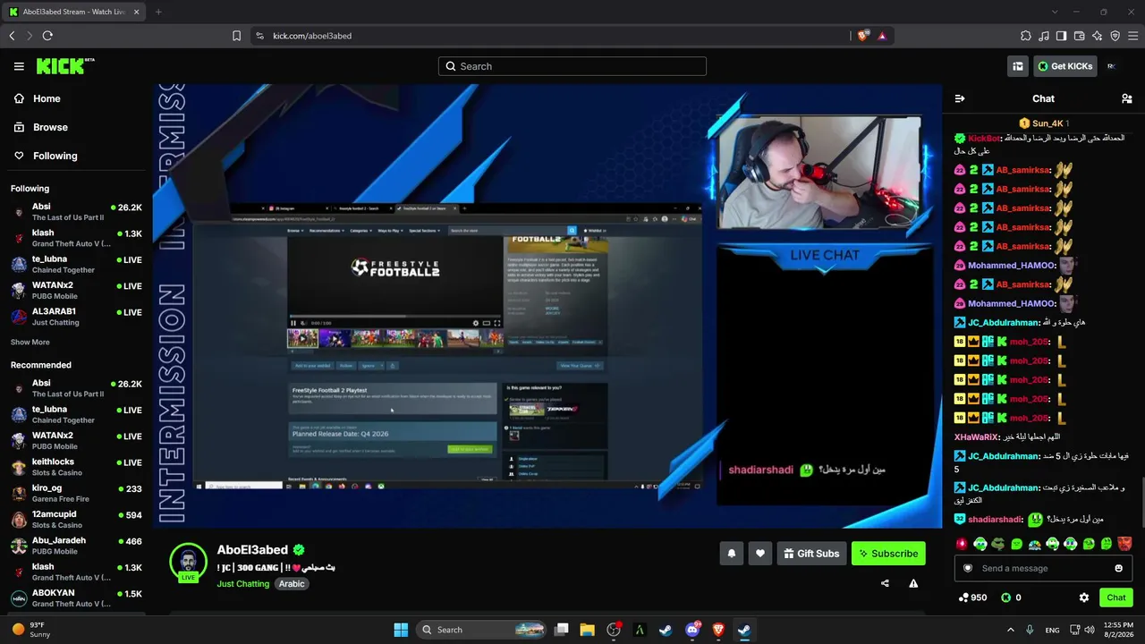Image resolution: width=1145 pixels, height=644 pixels.
Task: Open chat settings gear
Action: click(1084, 597)
